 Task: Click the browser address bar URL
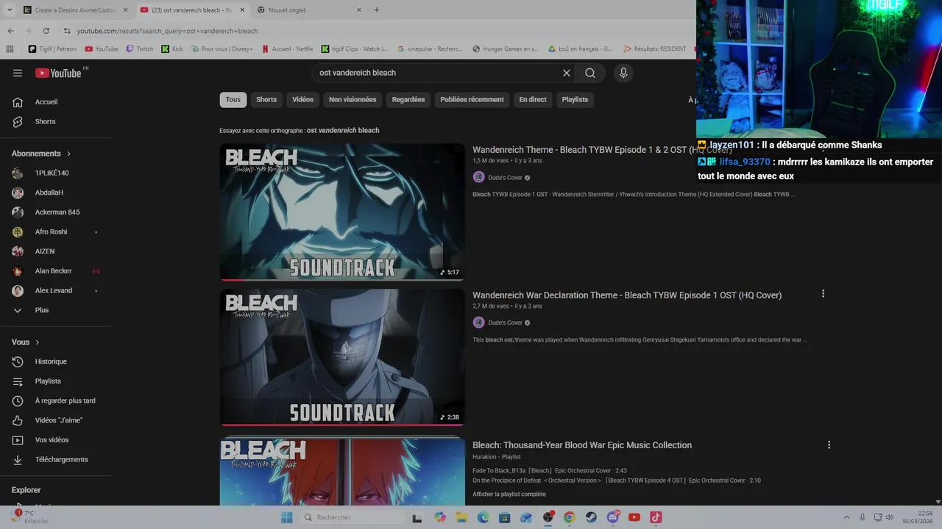tap(167, 31)
